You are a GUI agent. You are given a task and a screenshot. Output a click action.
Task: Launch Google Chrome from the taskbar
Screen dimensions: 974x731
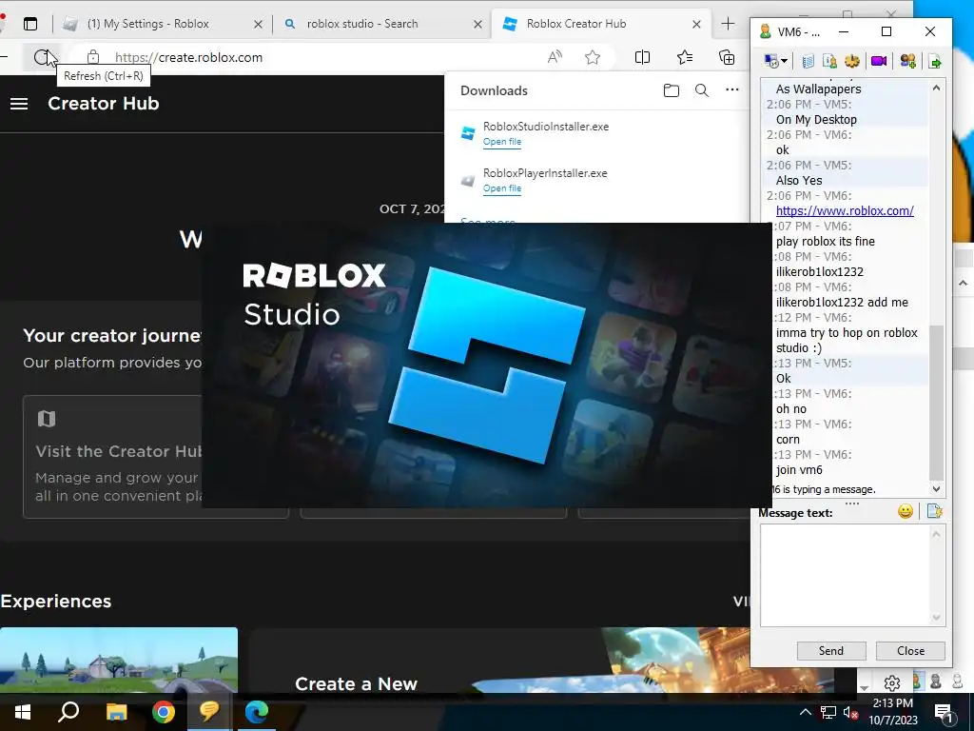(x=164, y=712)
